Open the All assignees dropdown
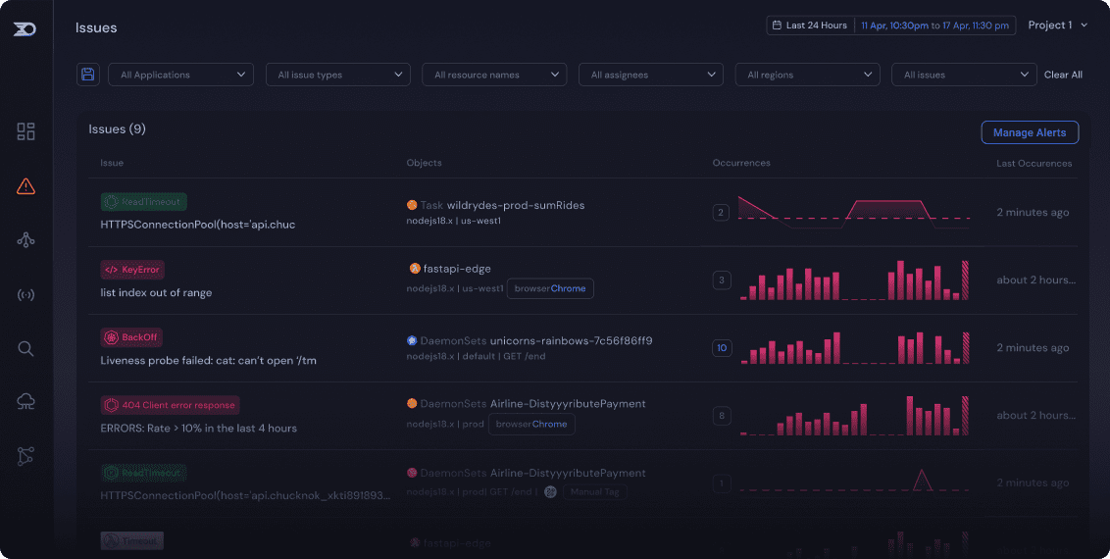This screenshot has width=1110, height=559. [651, 75]
